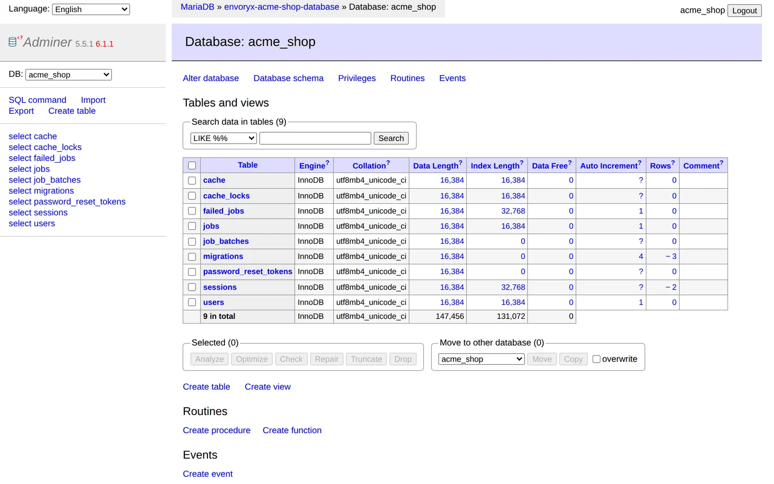Click the red 6.1.1 version link

click(x=105, y=44)
